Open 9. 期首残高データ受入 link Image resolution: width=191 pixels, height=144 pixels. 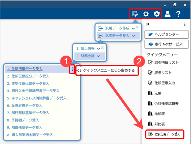click(25, 128)
